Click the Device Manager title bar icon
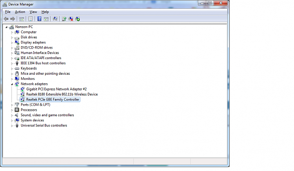 pyautogui.click(x=5, y=4)
